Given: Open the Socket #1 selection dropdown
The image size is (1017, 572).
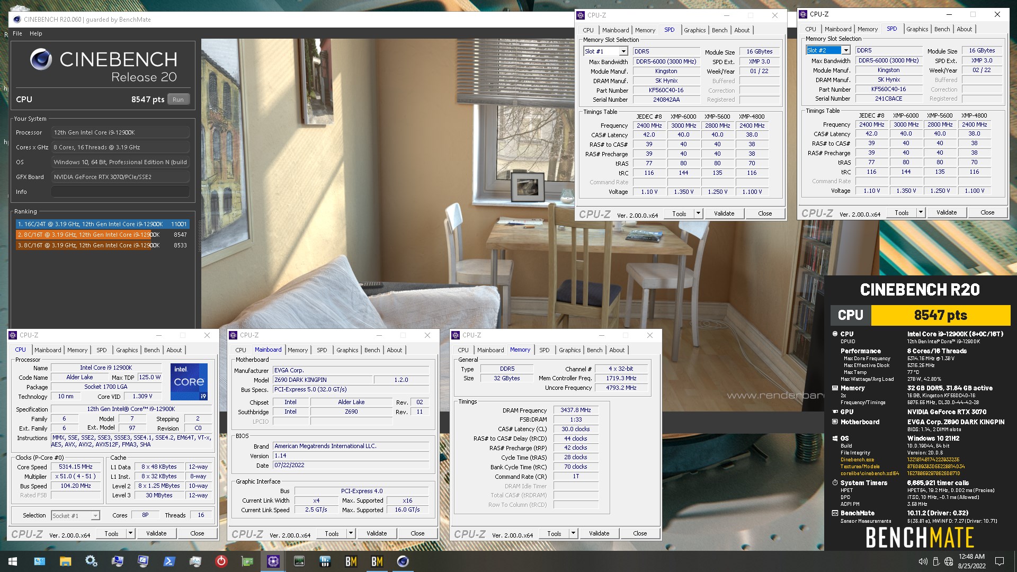Looking at the screenshot, I should point(95,515).
